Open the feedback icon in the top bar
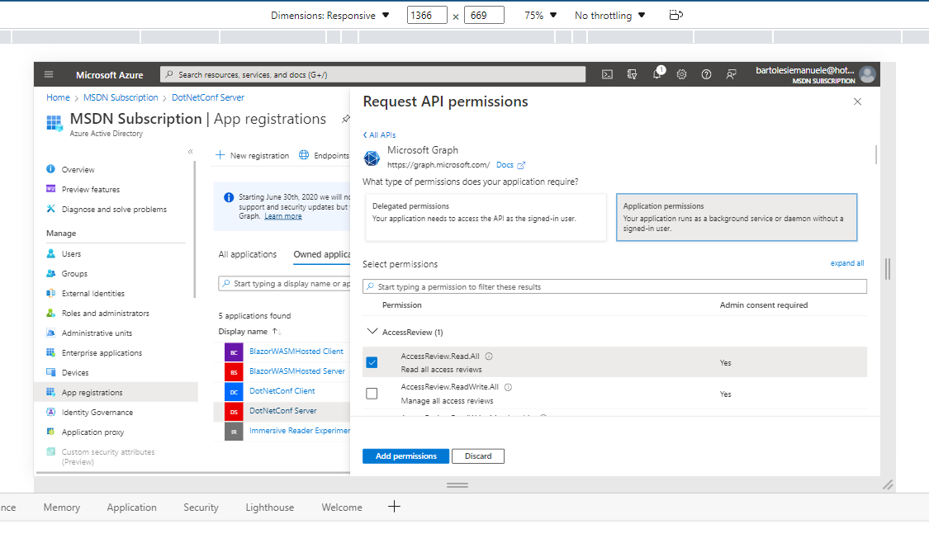 click(732, 74)
